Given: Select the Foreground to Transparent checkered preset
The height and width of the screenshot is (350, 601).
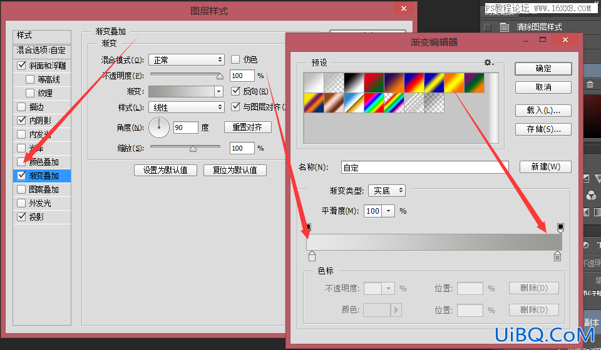Looking at the screenshot, I should [334, 82].
